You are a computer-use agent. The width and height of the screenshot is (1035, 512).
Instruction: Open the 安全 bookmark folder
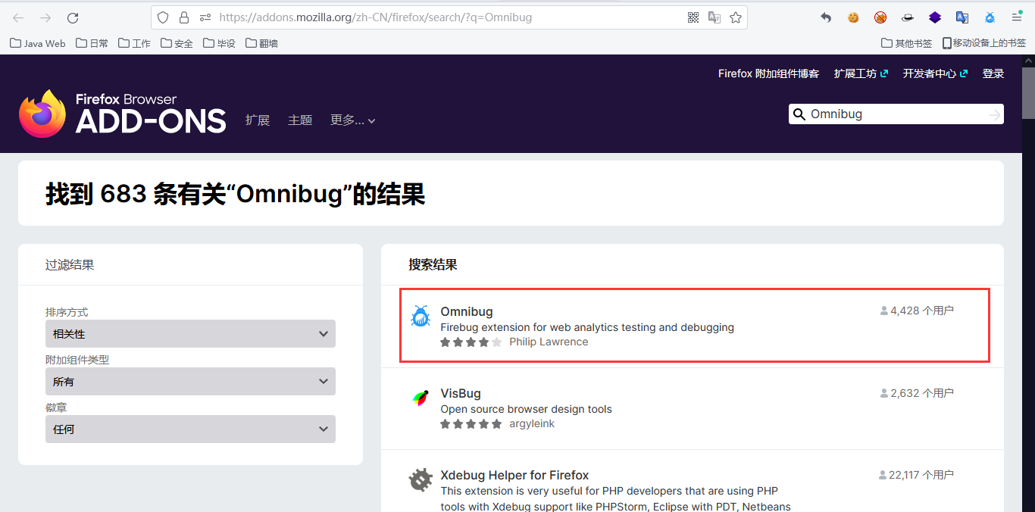(x=177, y=43)
